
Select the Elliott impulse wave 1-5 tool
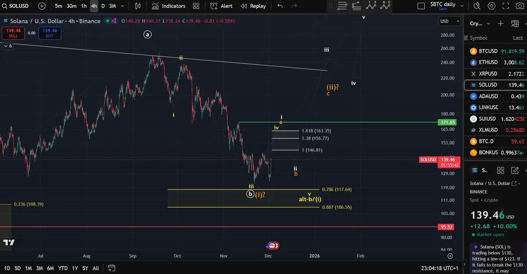click(x=371, y=5)
